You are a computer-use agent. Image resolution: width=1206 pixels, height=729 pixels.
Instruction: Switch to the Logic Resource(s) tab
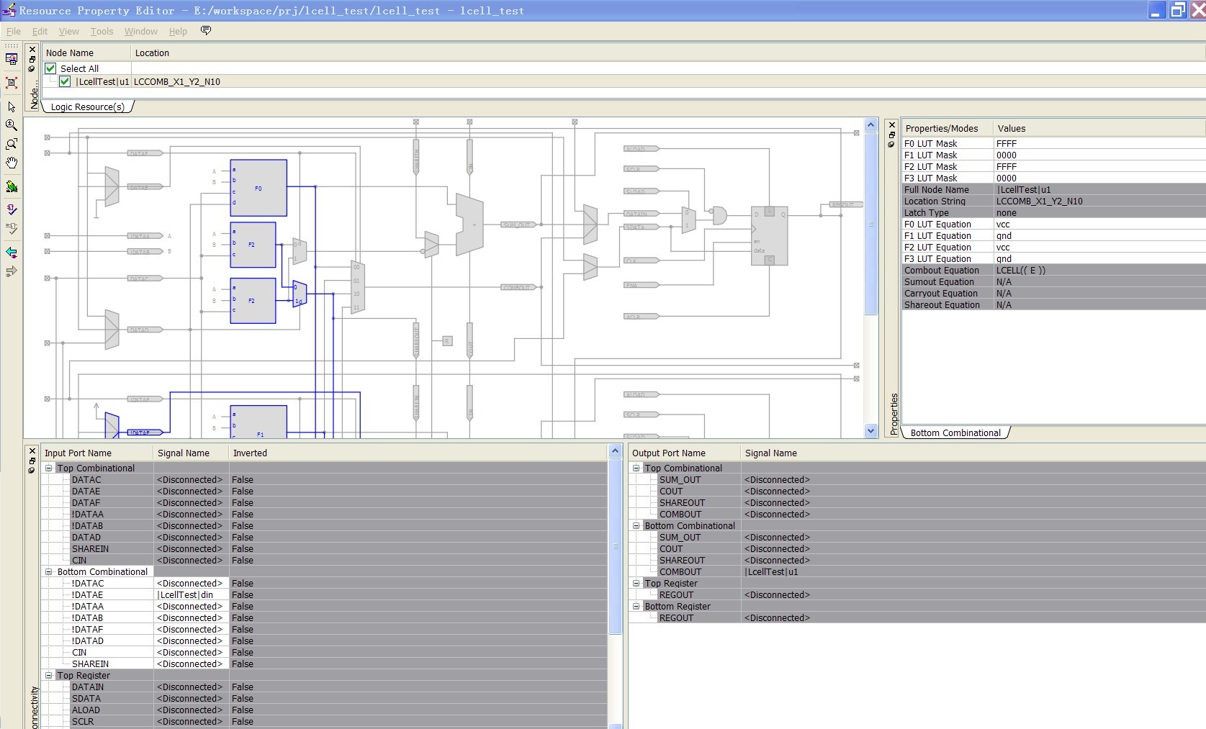[x=87, y=107]
